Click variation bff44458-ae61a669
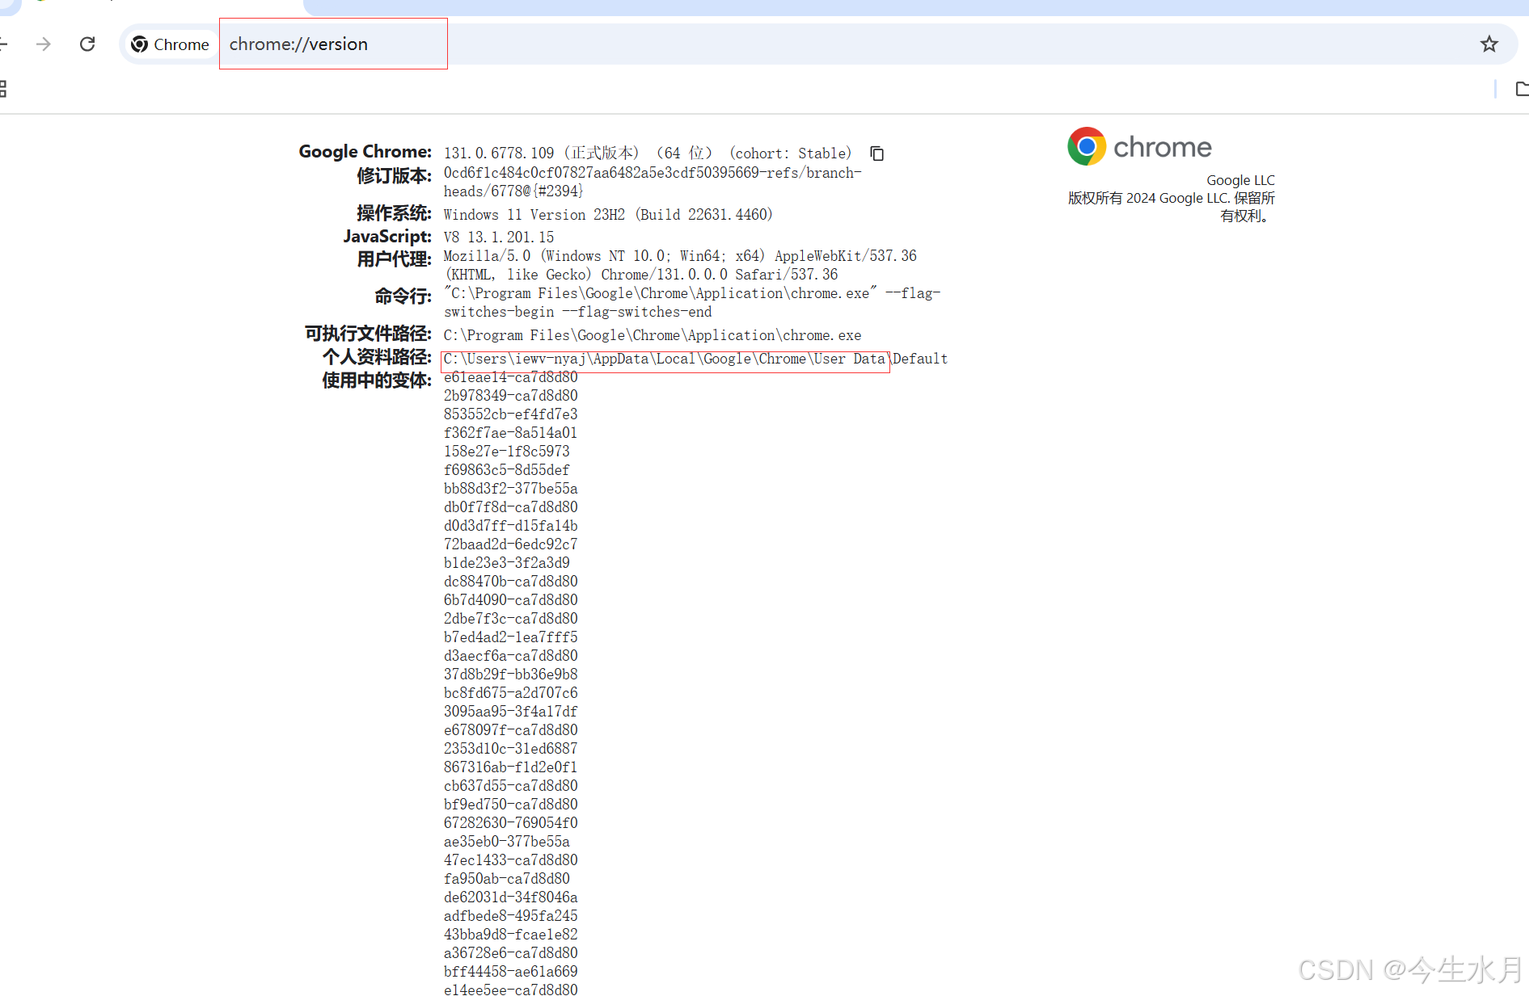The image size is (1529, 996). click(x=511, y=972)
